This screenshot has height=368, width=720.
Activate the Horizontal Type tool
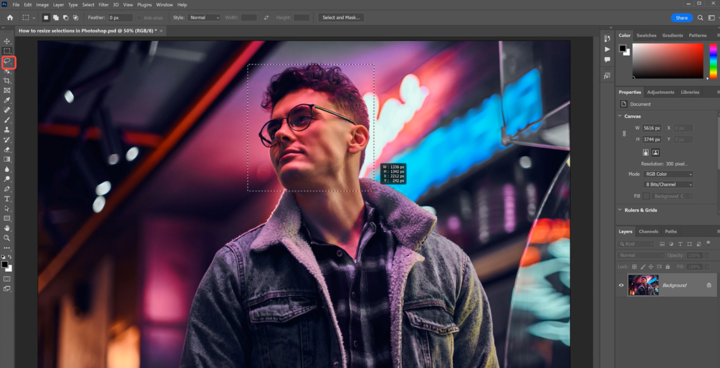(x=7, y=199)
